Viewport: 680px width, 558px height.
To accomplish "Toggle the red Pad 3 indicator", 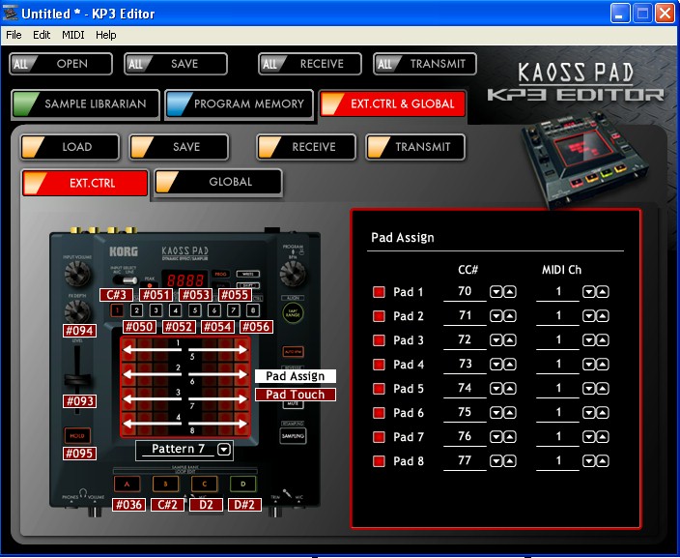I will (379, 340).
